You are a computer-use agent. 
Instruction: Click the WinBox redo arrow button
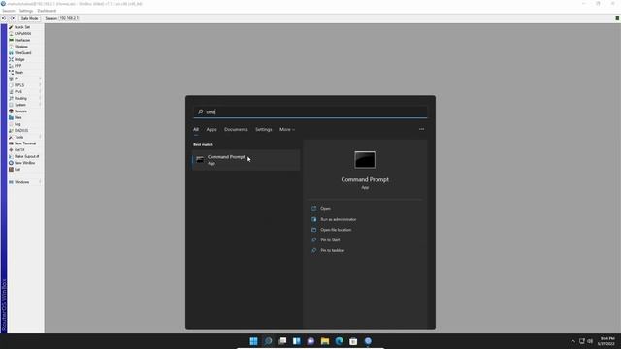[x=13, y=18]
